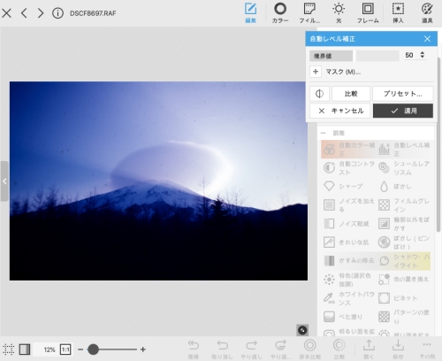This screenshot has height=361, width=442.
Task: Open the フレーム tab
Action: click(x=368, y=13)
